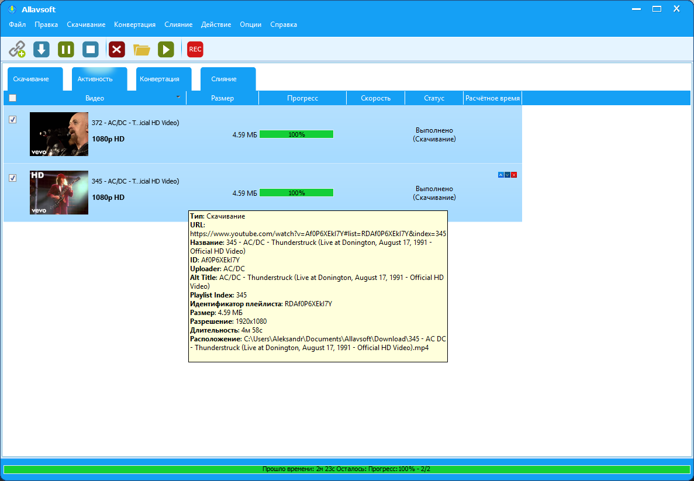Click the overall progress bar in the status bar
This screenshot has width=694, height=481.
click(x=347, y=469)
